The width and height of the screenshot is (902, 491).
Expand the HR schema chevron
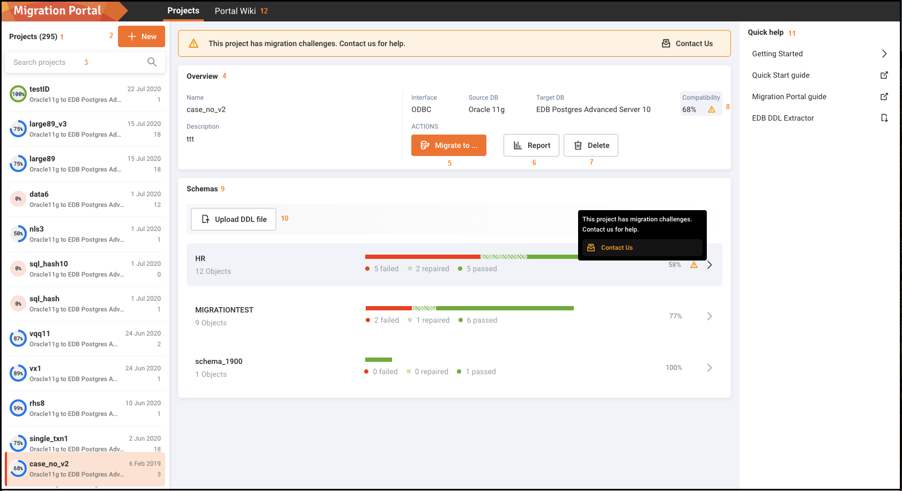[709, 265]
